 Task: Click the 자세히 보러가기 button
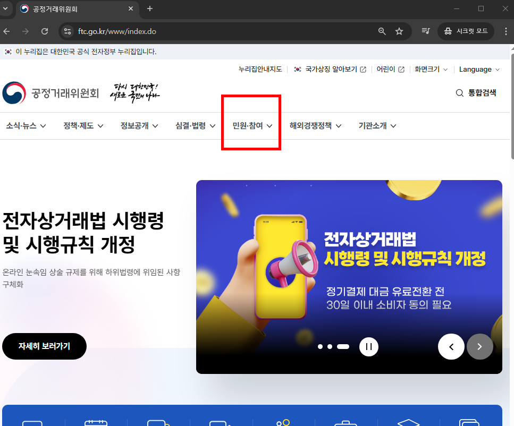44,346
